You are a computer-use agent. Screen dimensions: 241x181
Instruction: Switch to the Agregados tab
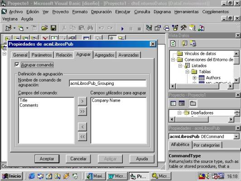105,55
